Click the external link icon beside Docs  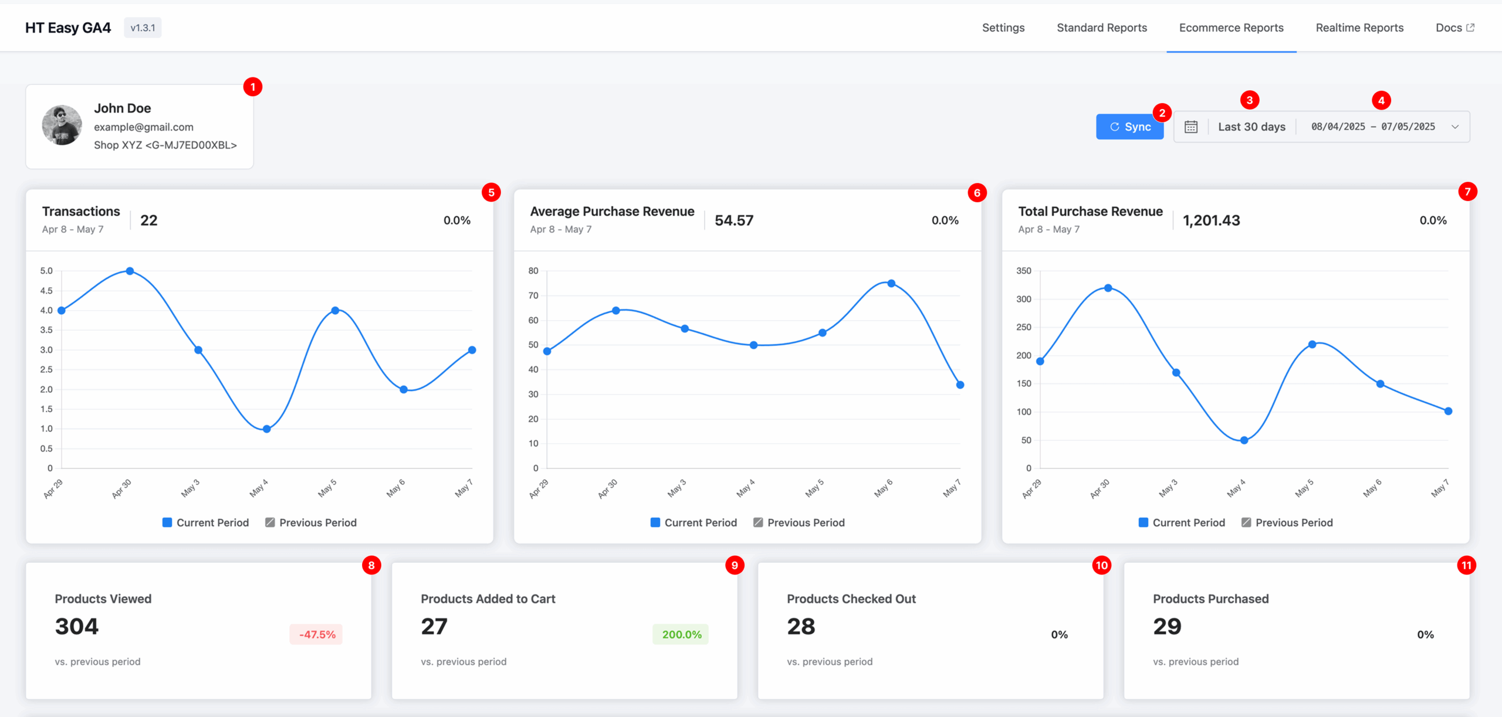click(x=1471, y=27)
